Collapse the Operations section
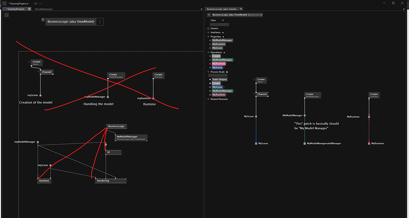The height and width of the screenshot is (218, 409). pyautogui.click(x=209, y=52)
